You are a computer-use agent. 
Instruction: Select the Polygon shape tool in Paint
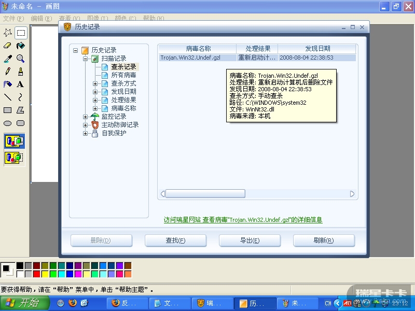click(21, 110)
